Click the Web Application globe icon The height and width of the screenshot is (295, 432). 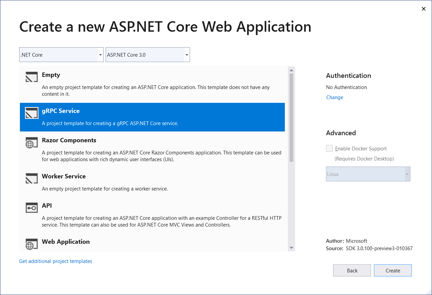[32, 244]
